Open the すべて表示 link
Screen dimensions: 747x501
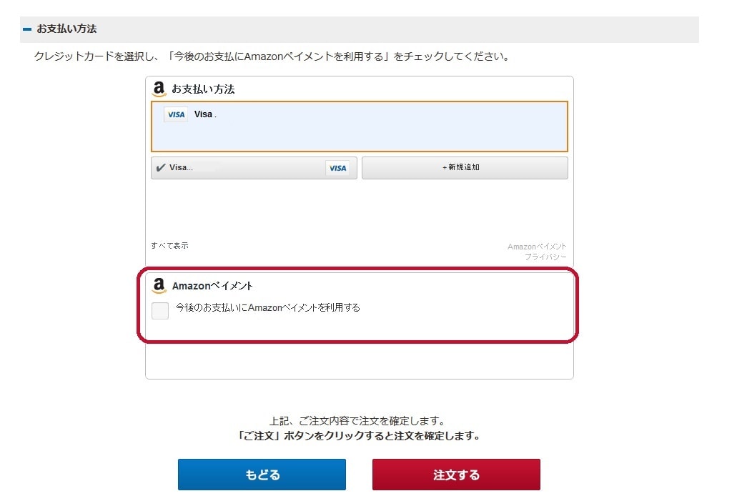tap(169, 246)
